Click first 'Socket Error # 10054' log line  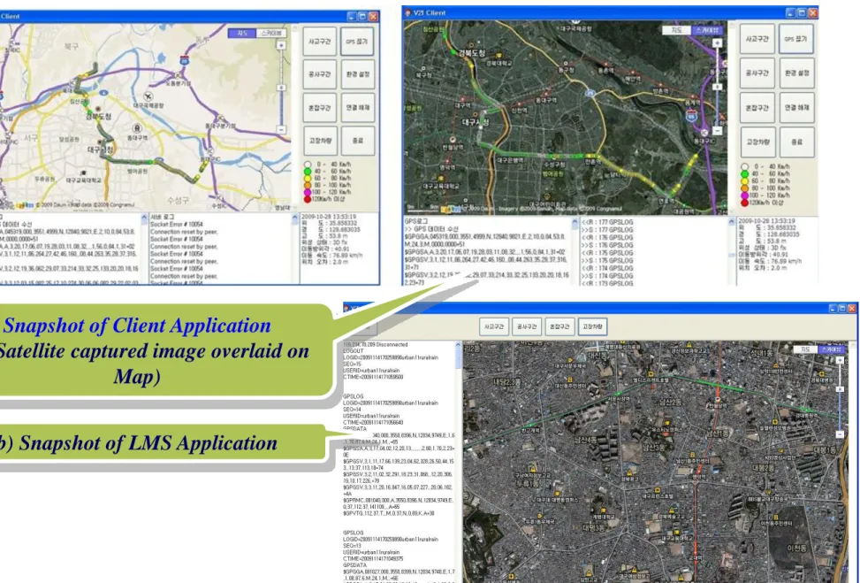[176, 225]
